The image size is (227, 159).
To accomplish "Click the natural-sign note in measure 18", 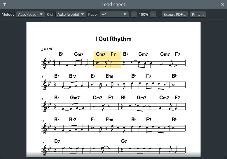I will [x=102, y=149].
